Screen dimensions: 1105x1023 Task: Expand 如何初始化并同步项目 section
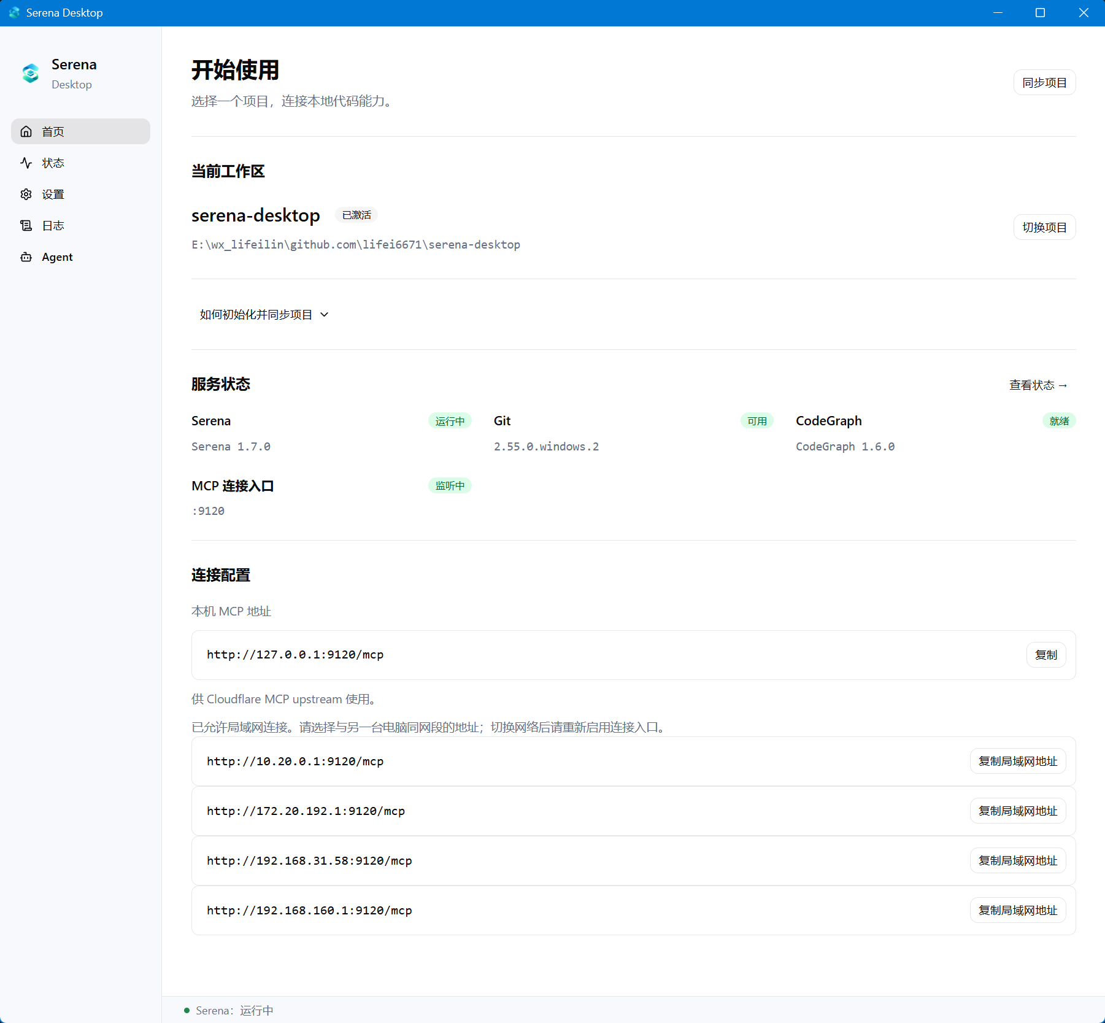pos(264,314)
